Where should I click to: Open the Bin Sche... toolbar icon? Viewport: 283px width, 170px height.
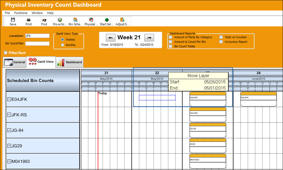[75, 20]
